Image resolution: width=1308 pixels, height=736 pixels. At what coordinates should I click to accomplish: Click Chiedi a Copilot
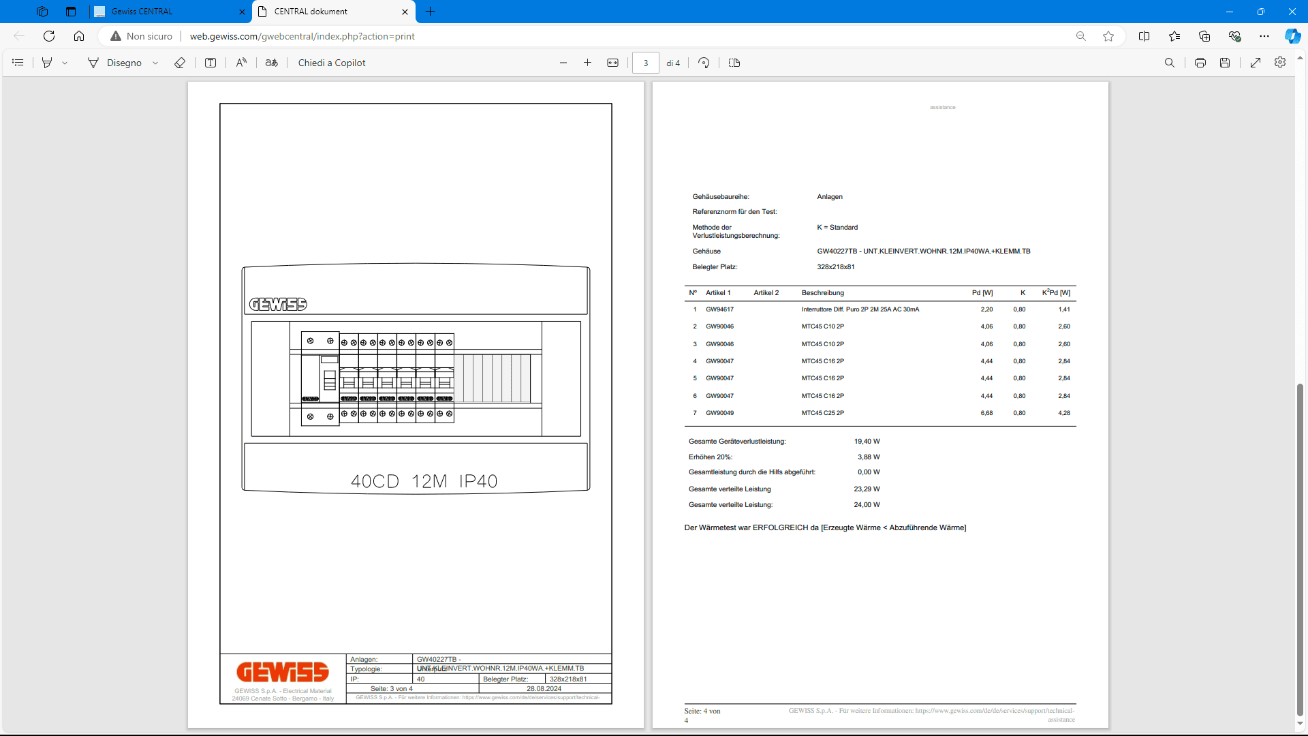[x=332, y=63]
